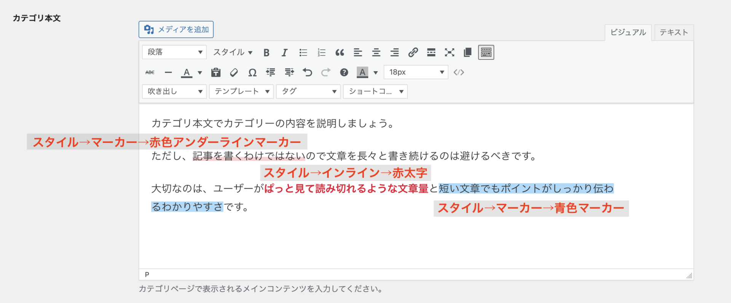Screen dimensions: 731x303
Task: Open background color picker arrow
Action: (376, 73)
